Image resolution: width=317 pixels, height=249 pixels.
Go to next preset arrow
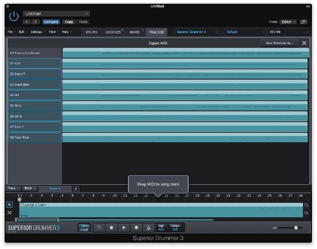point(35,22)
